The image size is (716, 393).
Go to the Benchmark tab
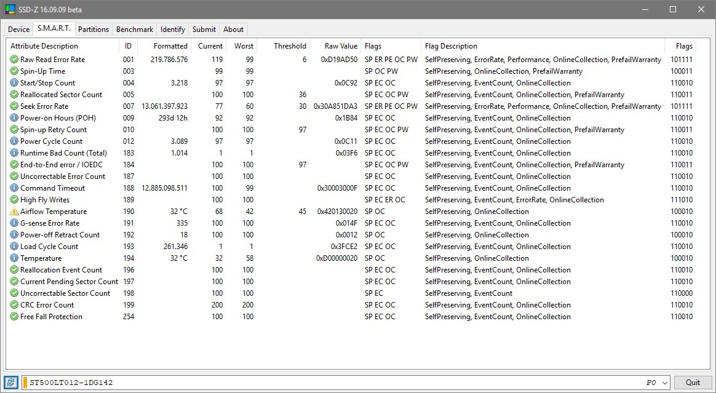click(x=135, y=29)
